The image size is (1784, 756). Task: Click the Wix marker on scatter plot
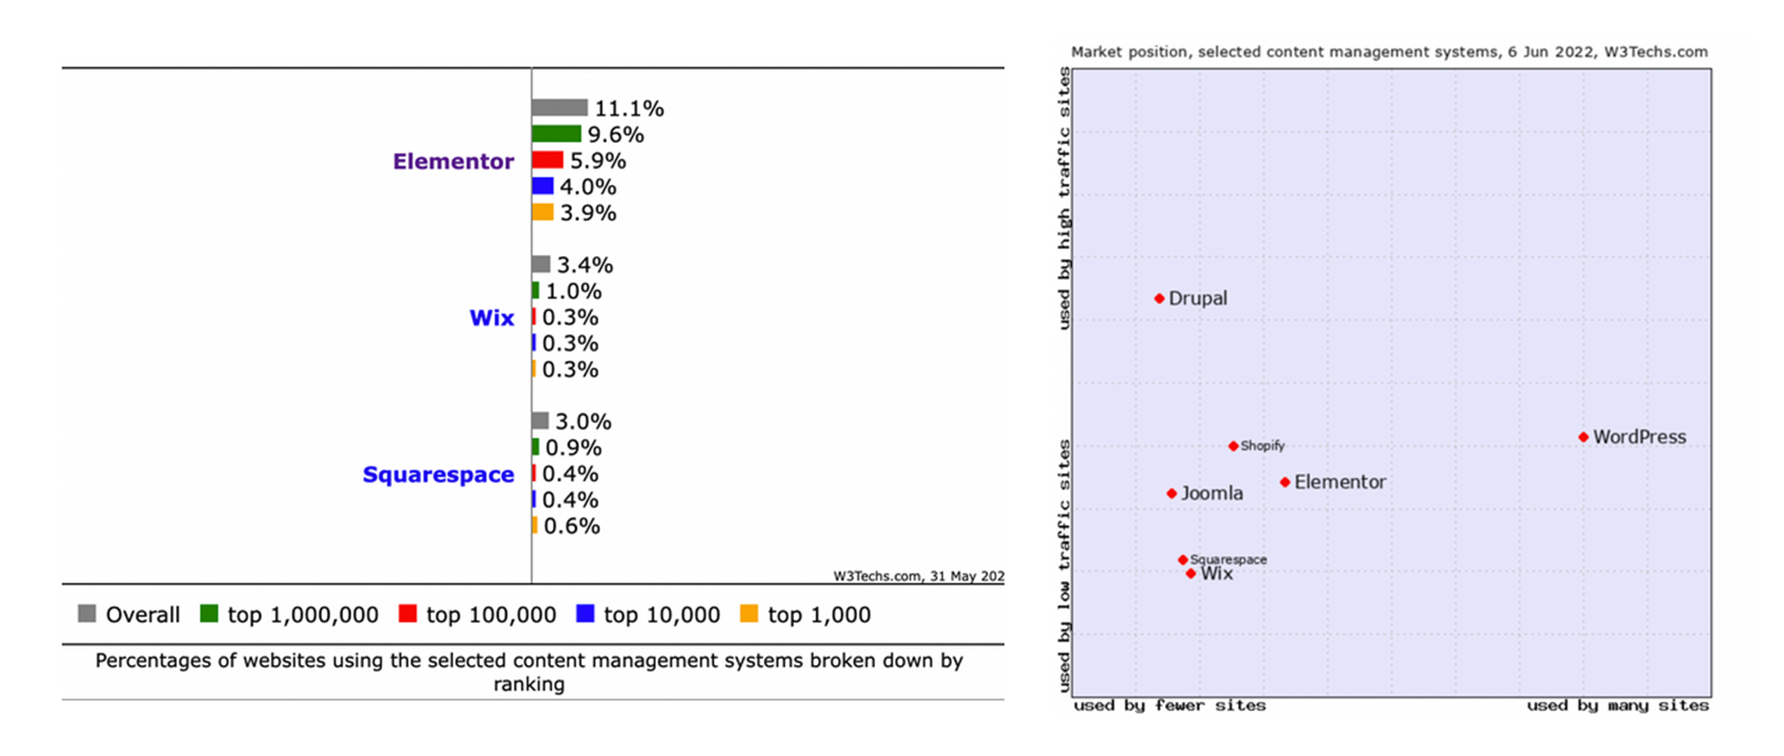(1190, 574)
